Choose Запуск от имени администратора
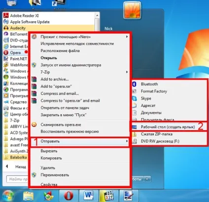Image resolution: width=209 pixels, height=202 pixels. (71, 65)
